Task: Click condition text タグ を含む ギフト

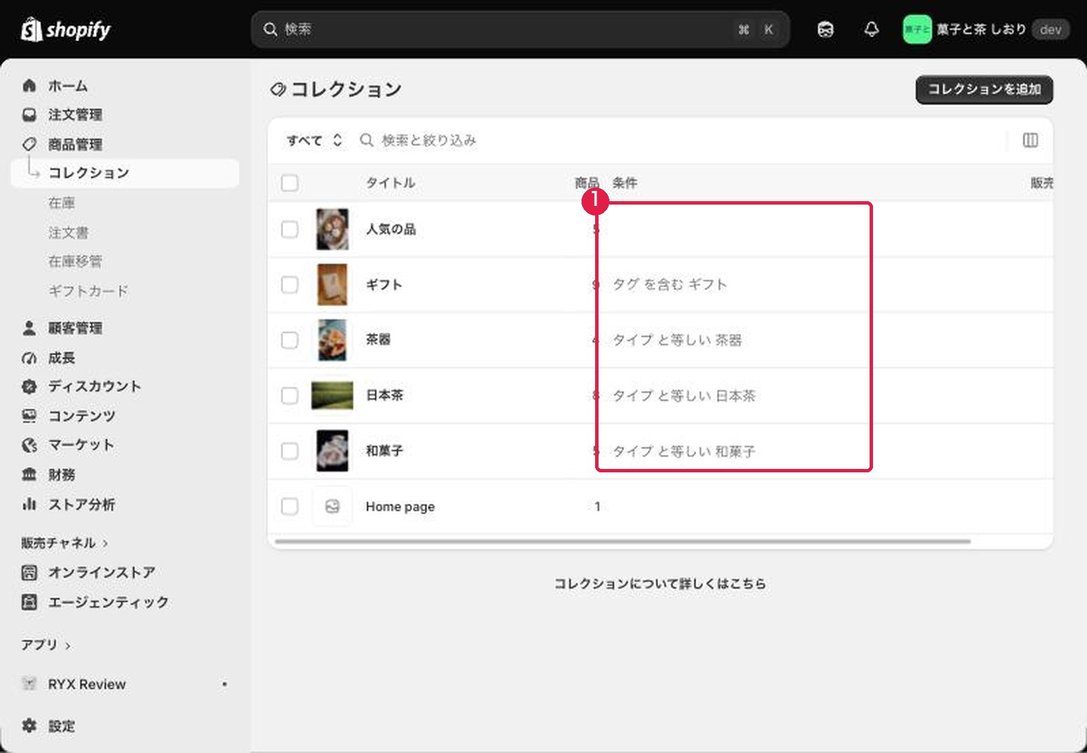Action: tap(670, 284)
